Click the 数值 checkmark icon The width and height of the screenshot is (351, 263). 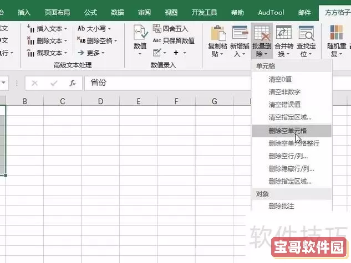coord(140,33)
